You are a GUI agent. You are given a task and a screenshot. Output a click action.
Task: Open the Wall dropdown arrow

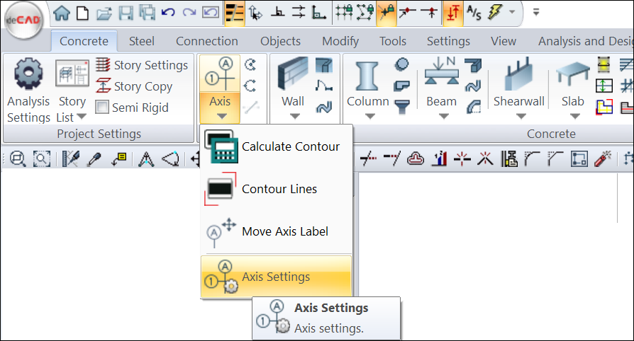coord(293,116)
